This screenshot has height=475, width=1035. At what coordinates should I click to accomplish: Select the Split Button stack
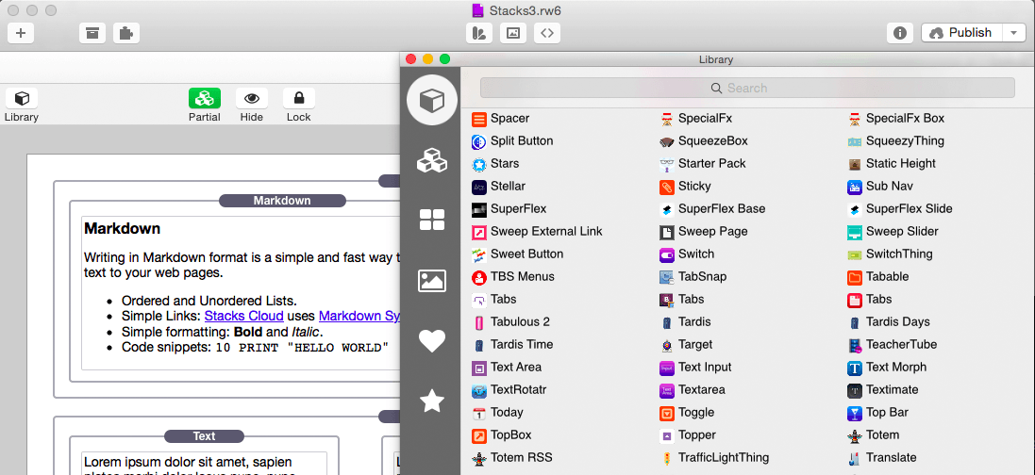coord(512,141)
